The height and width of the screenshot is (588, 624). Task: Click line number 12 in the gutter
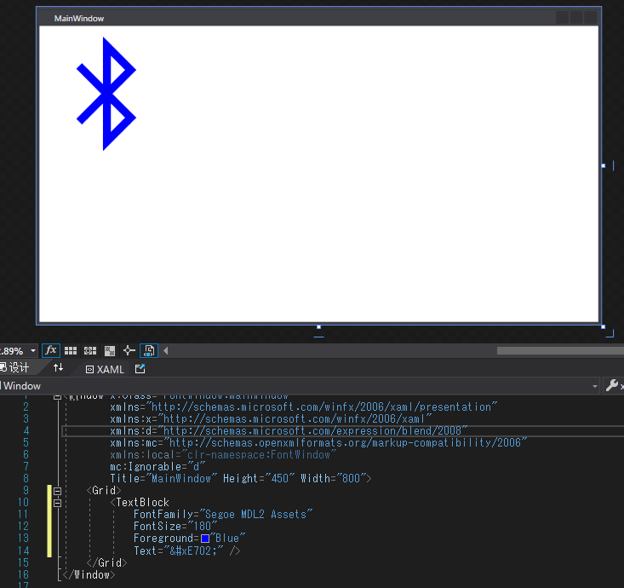coord(23,527)
